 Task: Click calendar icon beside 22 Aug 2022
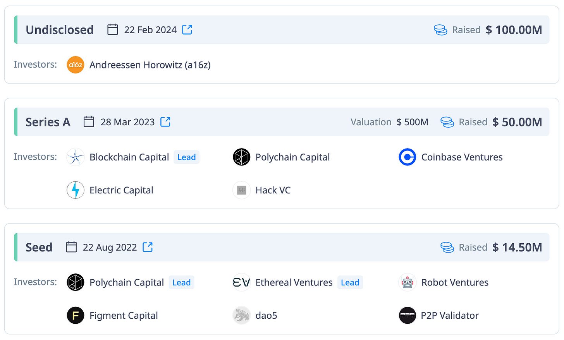71,247
